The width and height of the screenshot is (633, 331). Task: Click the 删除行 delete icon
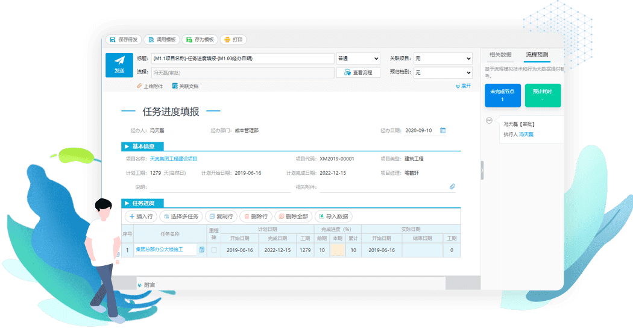247,216
